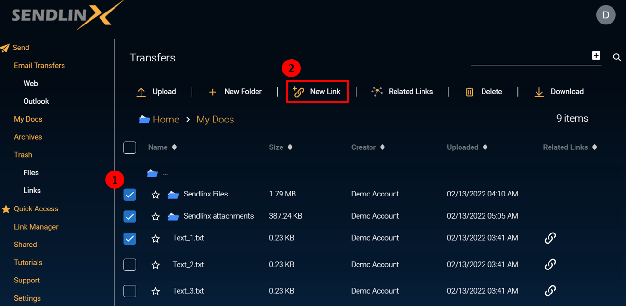Click the Home breadcrumb link
The image size is (626, 306).
click(166, 120)
